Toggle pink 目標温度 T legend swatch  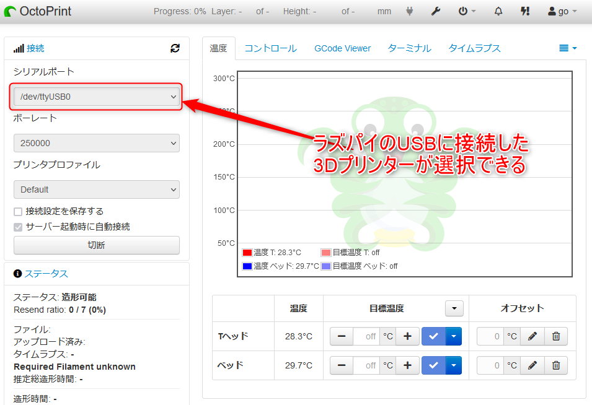point(326,253)
